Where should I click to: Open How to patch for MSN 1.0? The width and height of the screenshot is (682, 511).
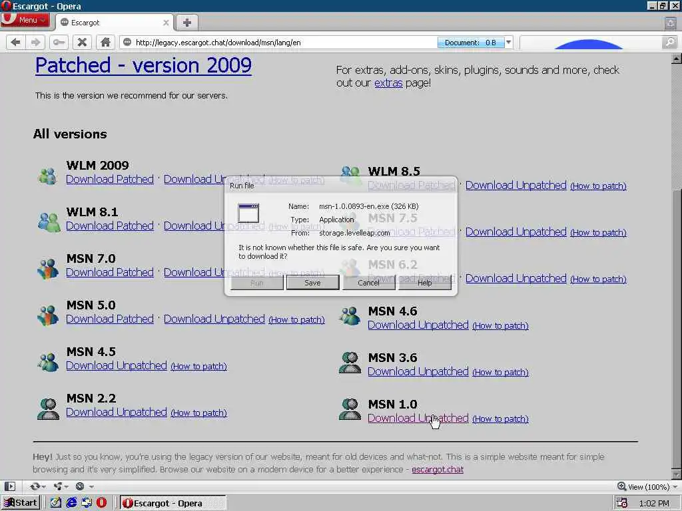[501, 419]
